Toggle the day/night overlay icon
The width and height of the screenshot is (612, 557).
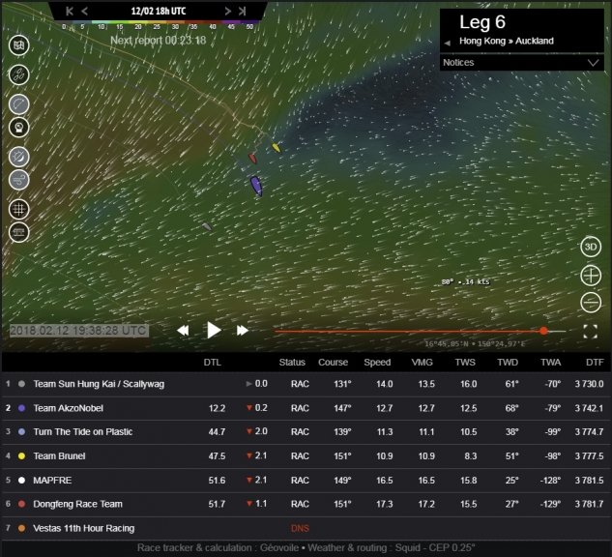pyautogui.click(x=18, y=157)
